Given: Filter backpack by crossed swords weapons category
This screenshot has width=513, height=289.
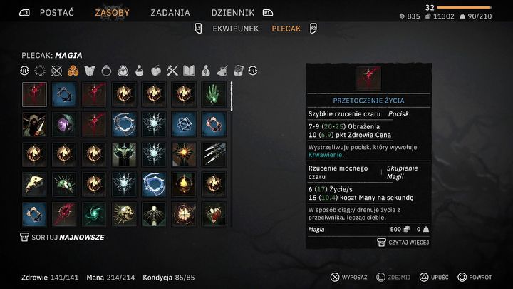Looking at the screenshot, I should pos(56,71).
